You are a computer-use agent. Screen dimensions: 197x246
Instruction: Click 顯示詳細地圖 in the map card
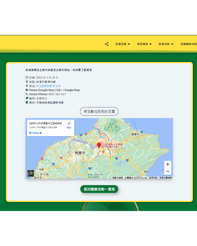[35, 133]
